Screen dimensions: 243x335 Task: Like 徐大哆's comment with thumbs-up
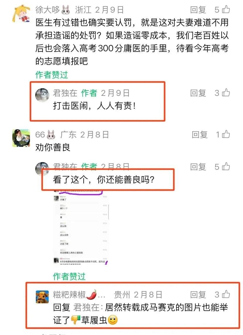(x=226, y=9)
